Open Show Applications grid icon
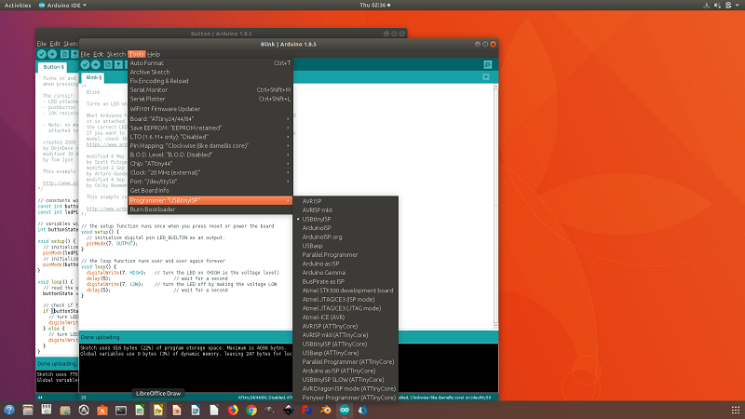This screenshot has height=419, width=745. pyautogui.click(x=736, y=410)
